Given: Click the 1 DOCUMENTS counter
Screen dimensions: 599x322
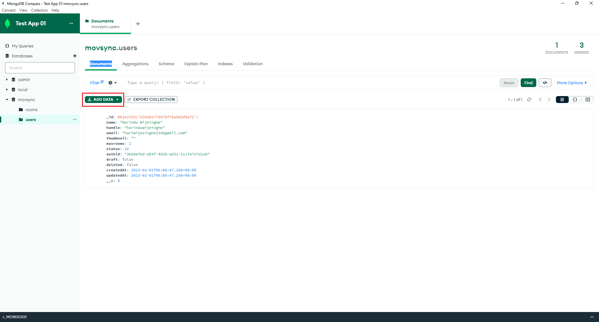Looking at the screenshot, I should [557, 48].
